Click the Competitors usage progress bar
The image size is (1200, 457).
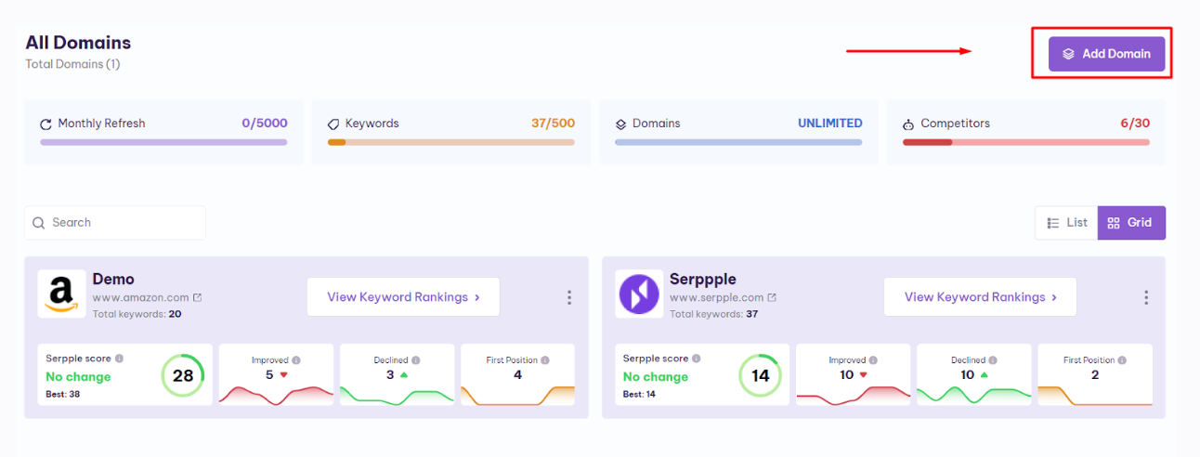pos(1026,142)
